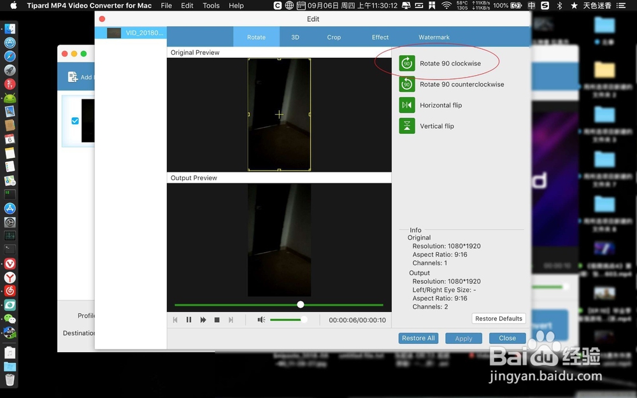Select the VID_20180 file in the Edit list
637x398 pixels.
click(x=131, y=33)
